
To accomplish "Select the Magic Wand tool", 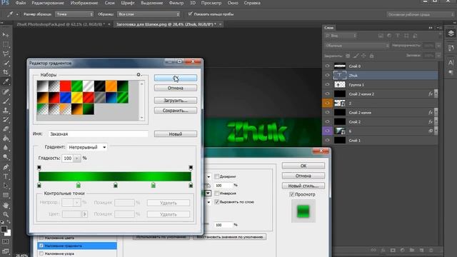I will [6, 63].
